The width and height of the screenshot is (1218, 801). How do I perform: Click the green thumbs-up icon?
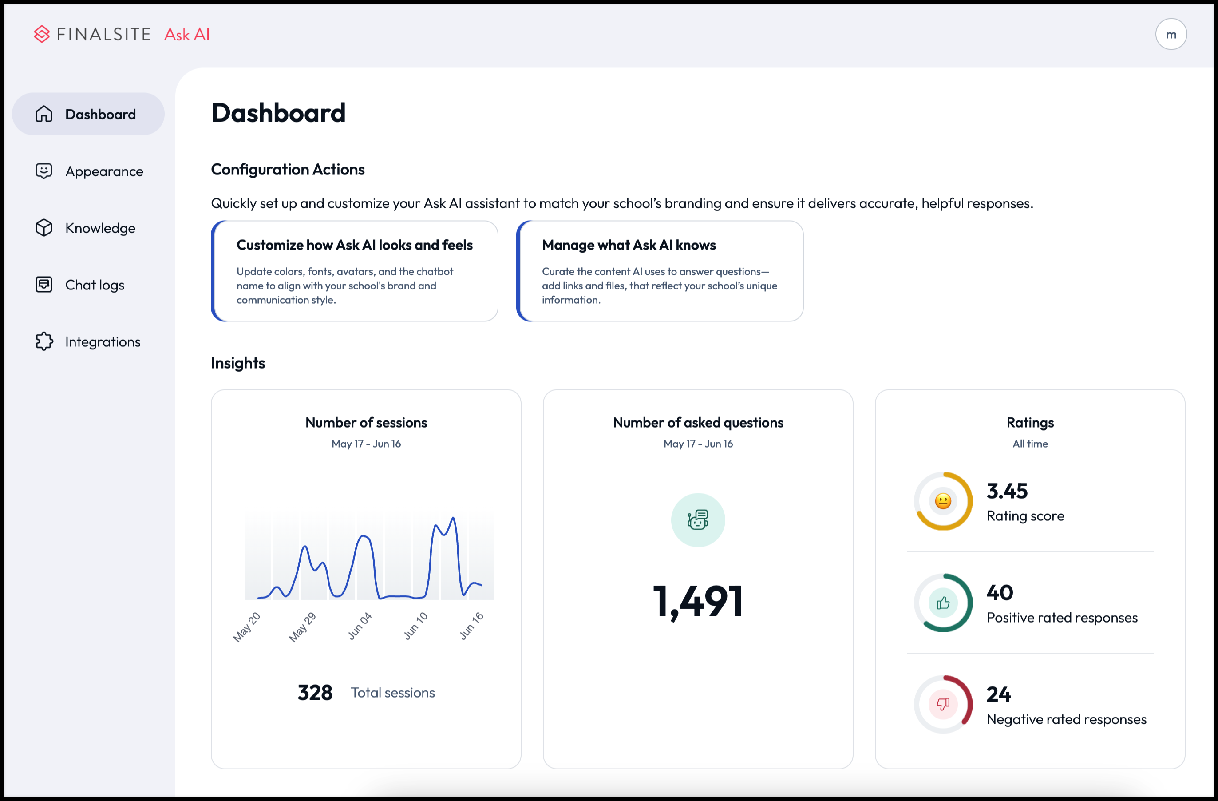tap(943, 603)
